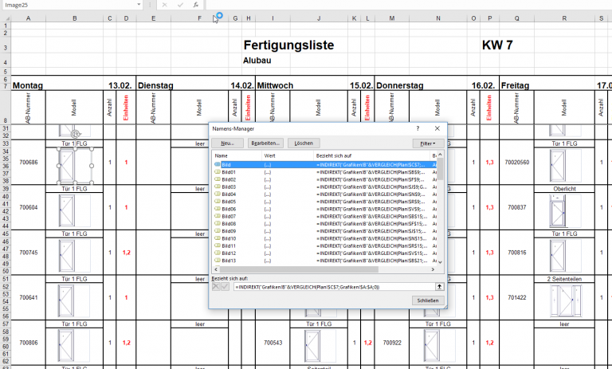Click the Neu... button in Namens-Manager

click(228, 143)
